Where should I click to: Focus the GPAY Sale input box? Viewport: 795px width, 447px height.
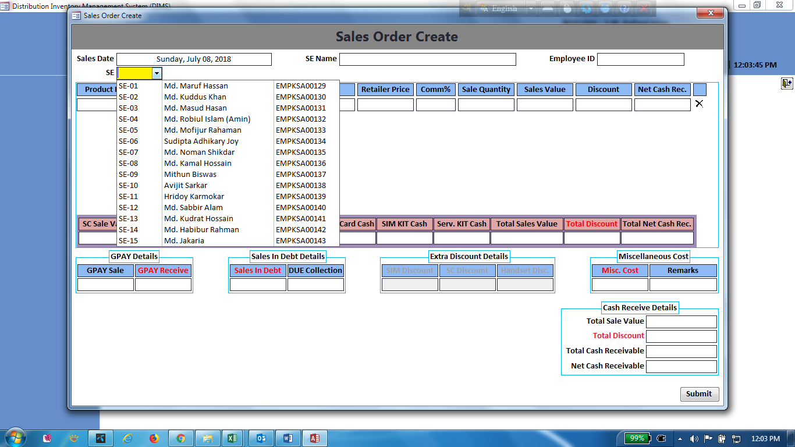105,285
